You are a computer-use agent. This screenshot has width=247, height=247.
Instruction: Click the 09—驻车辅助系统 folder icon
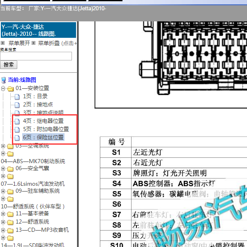coord(10,192)
